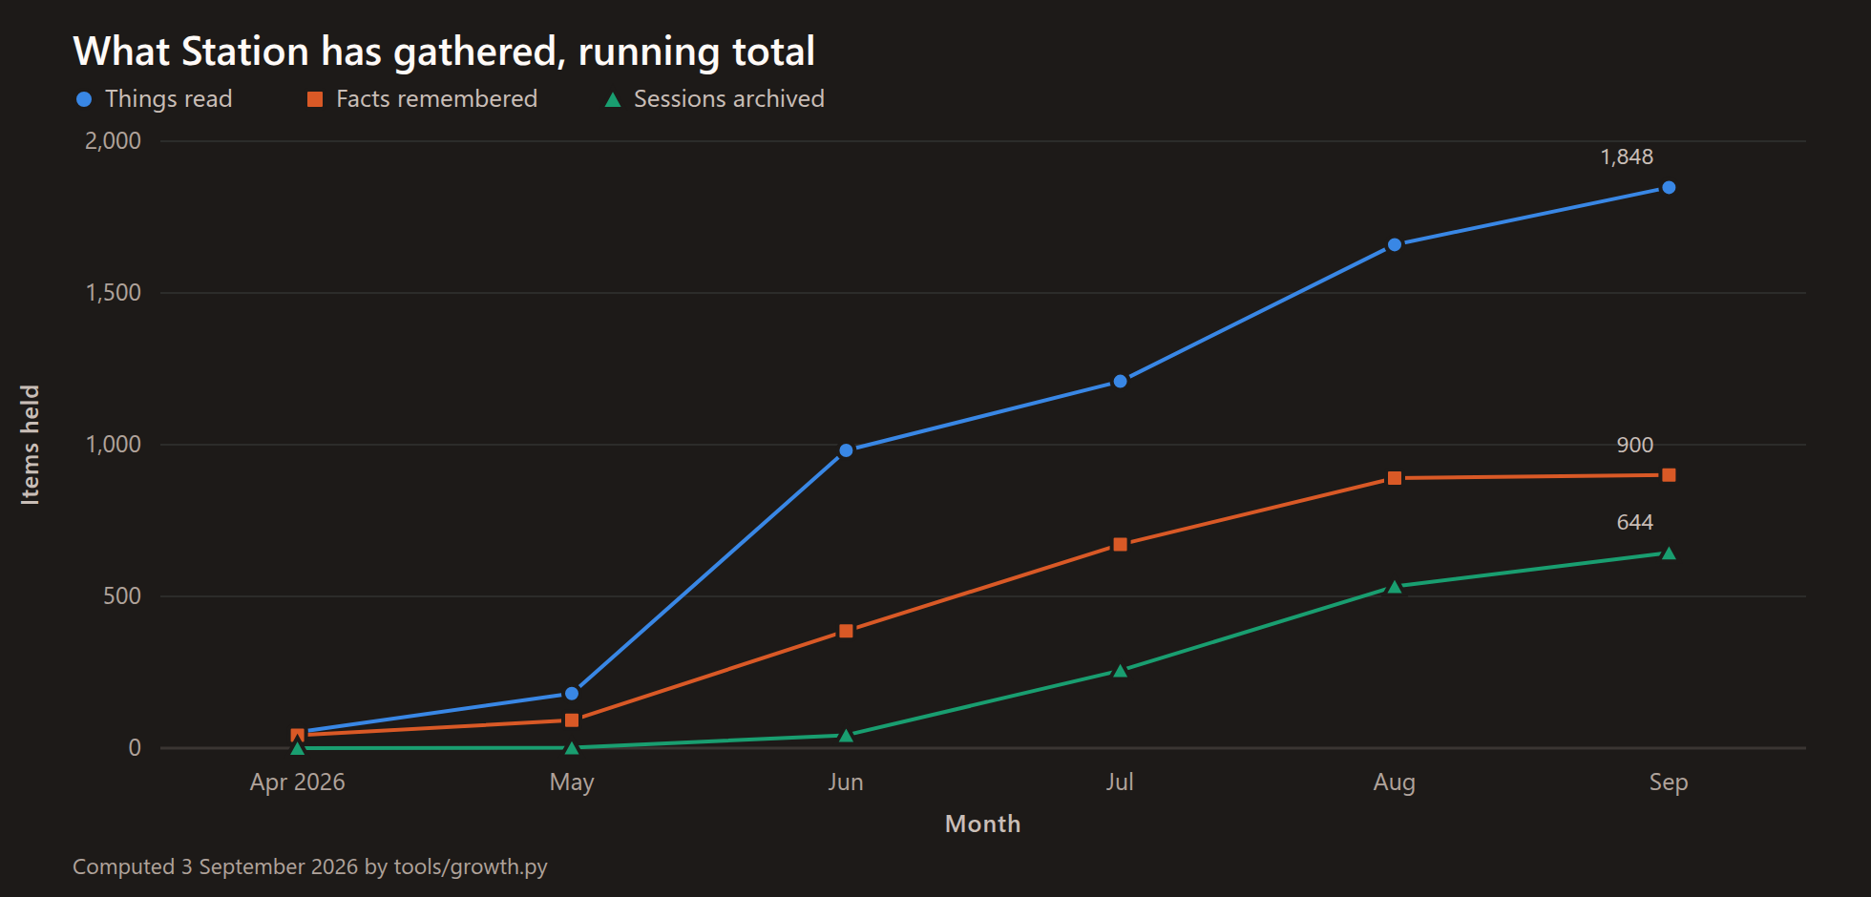This screenshot has height=897, width=1871.
Task: Select the Things read point at Sep
Action: point(1669,188)
